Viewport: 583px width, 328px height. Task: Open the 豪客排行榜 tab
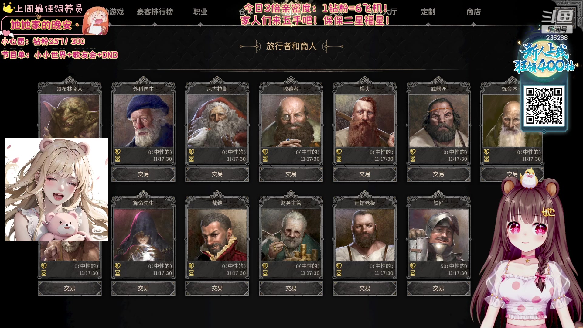(x=155, y=12)
